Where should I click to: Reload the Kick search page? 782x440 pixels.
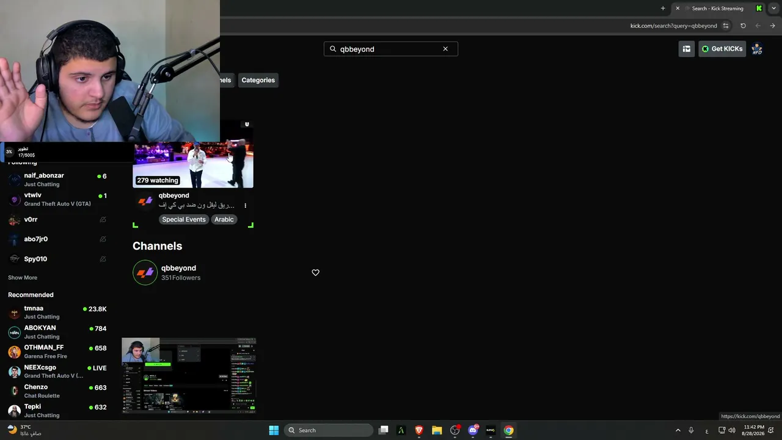click(x=743, y=26)
